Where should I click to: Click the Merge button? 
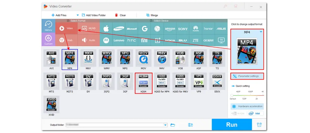pos(152,15)
